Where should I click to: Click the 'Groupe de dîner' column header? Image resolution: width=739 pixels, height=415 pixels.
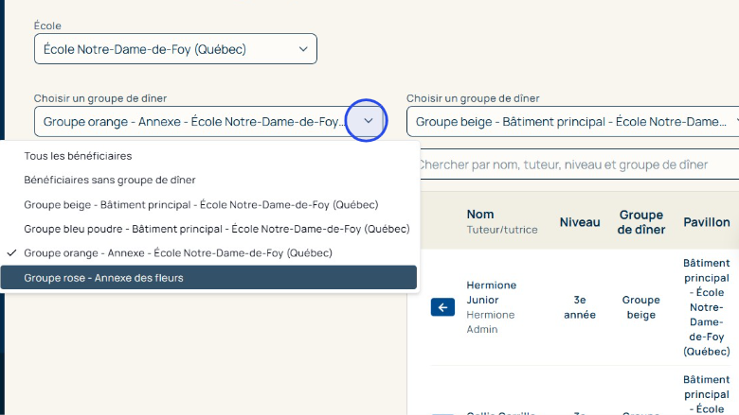click(641, 222)
